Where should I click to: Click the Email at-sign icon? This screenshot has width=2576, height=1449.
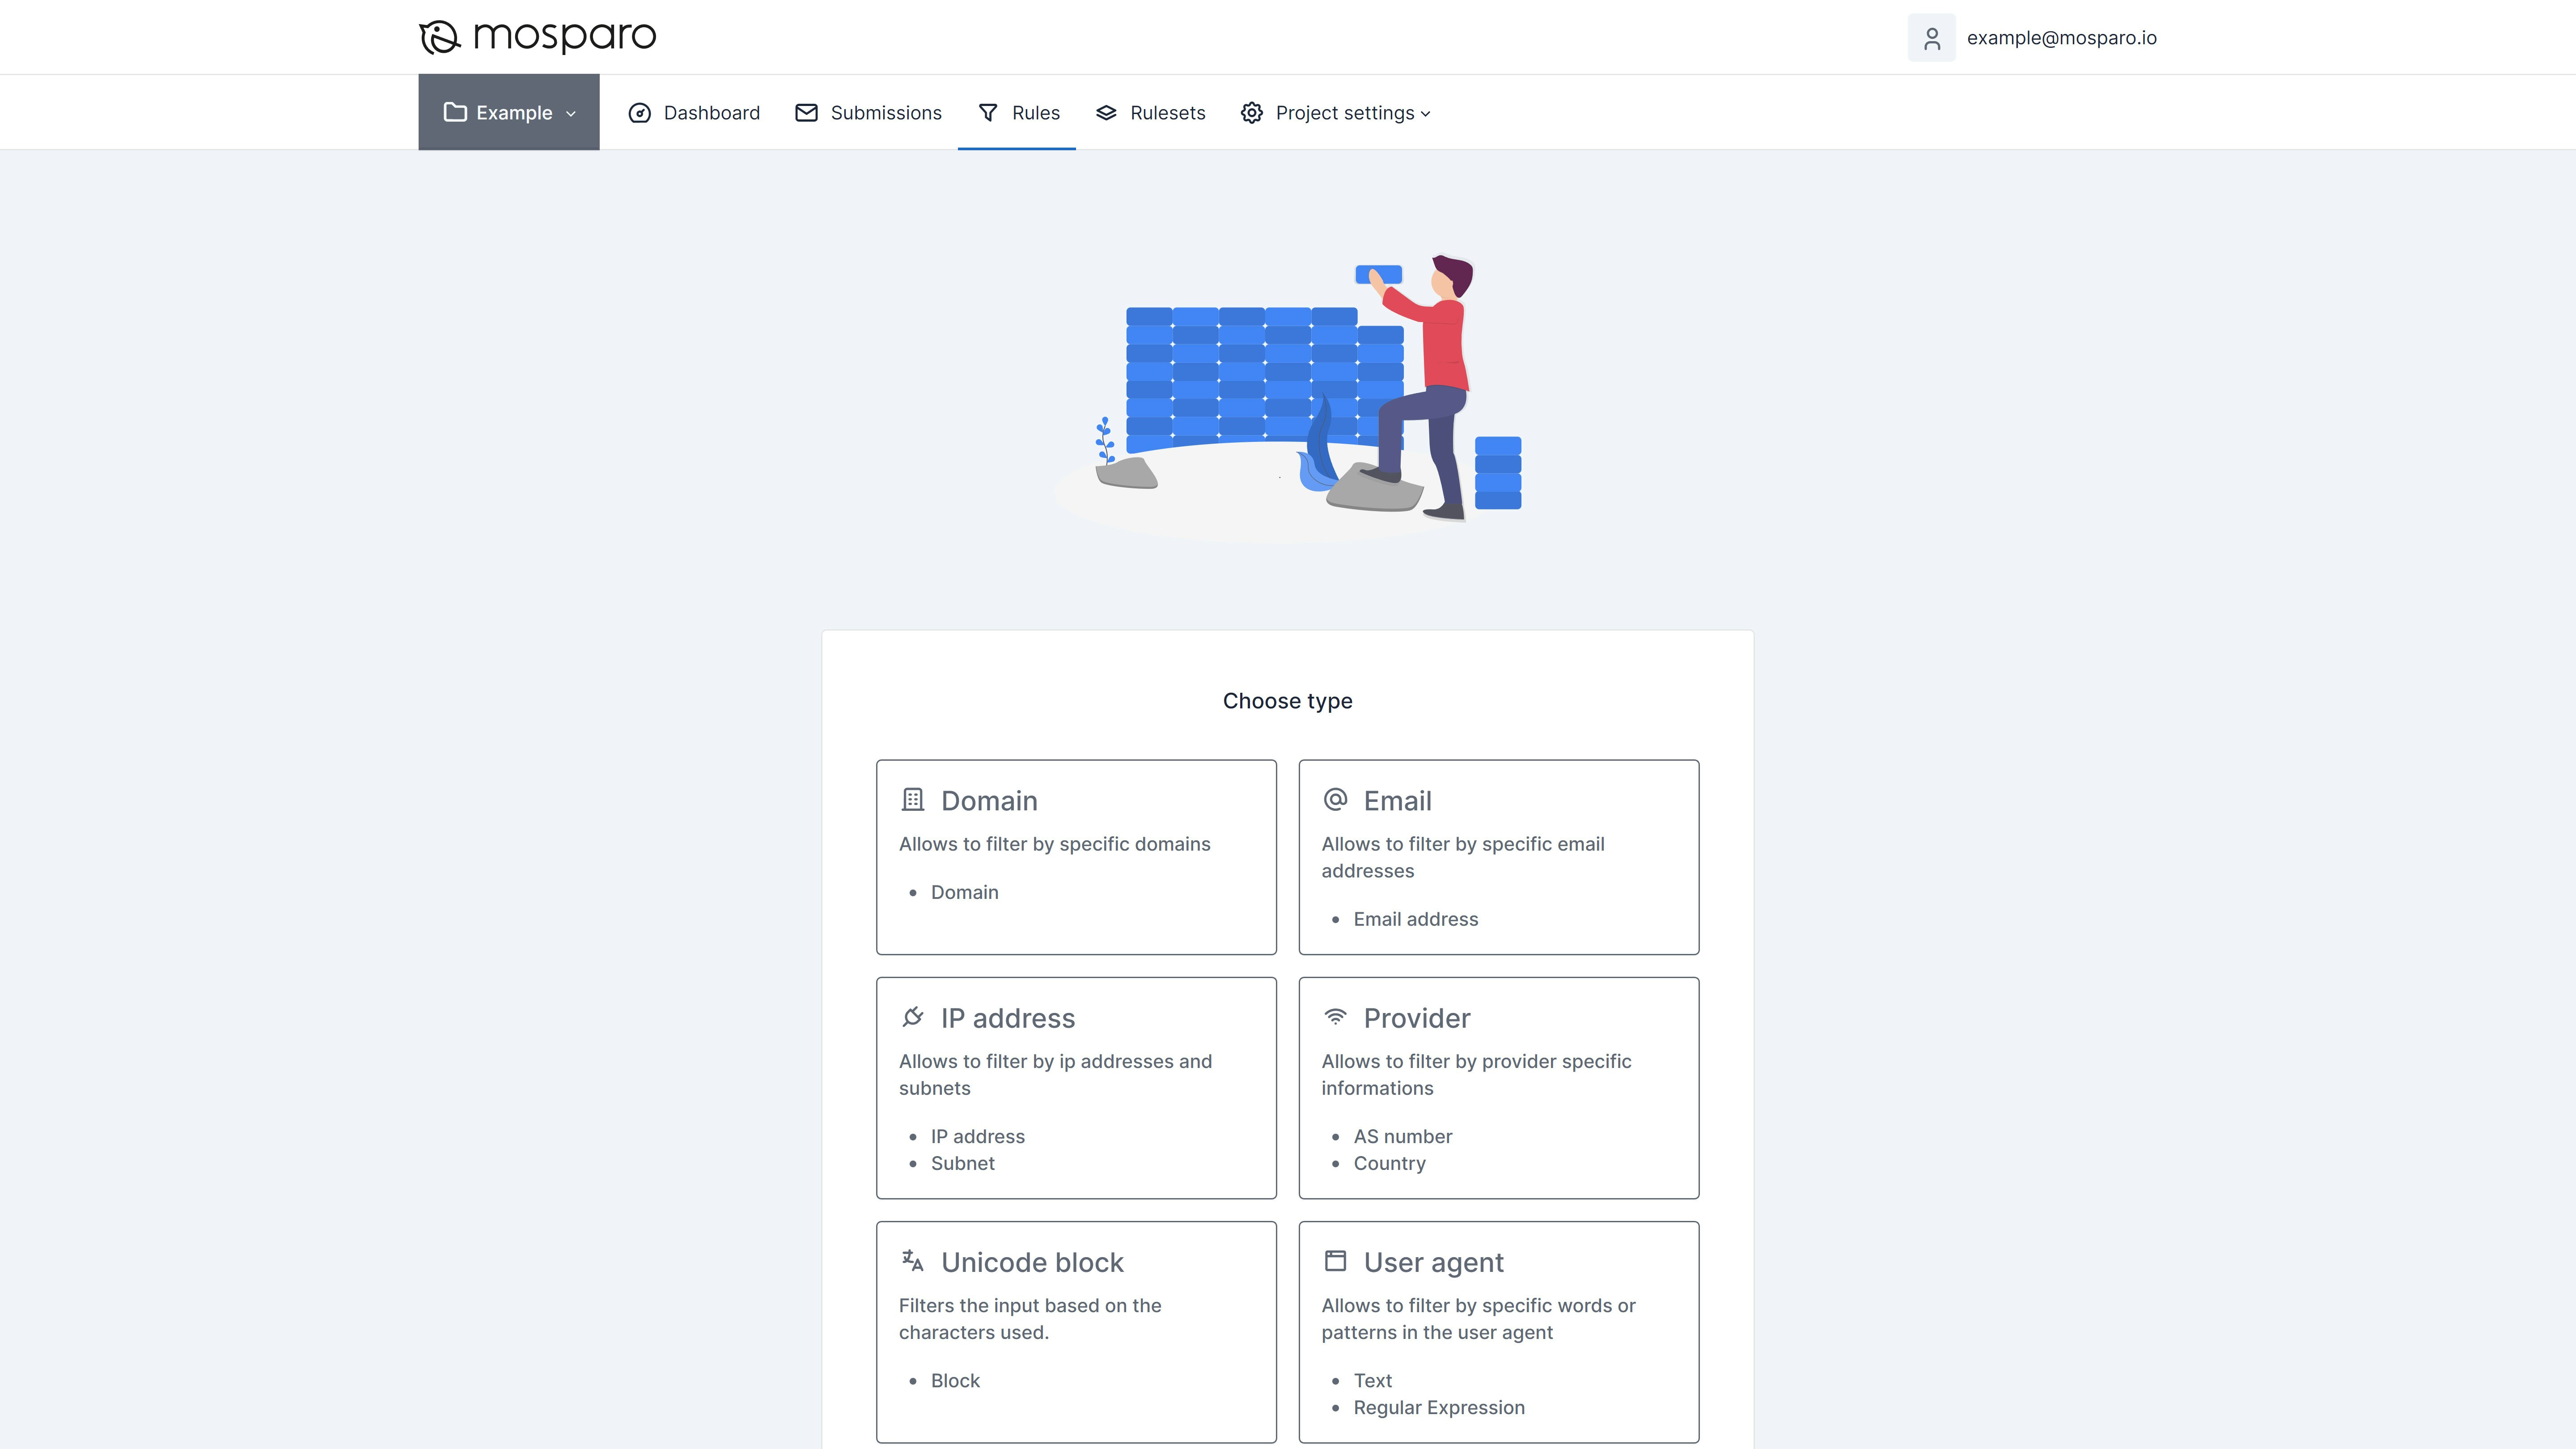tap(1335, 800)
